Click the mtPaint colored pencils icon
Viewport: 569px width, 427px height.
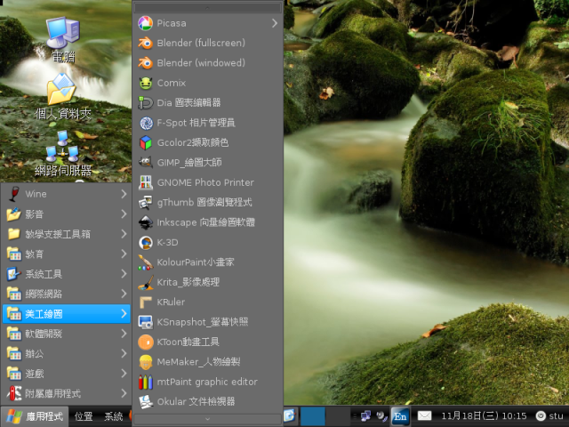tap(146, 382)
